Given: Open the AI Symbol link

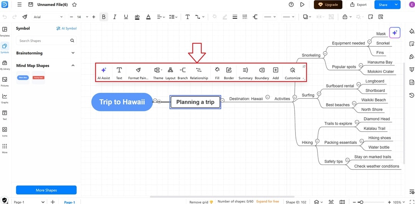Looking at the screenshot, I should click(x=66, y=28).
